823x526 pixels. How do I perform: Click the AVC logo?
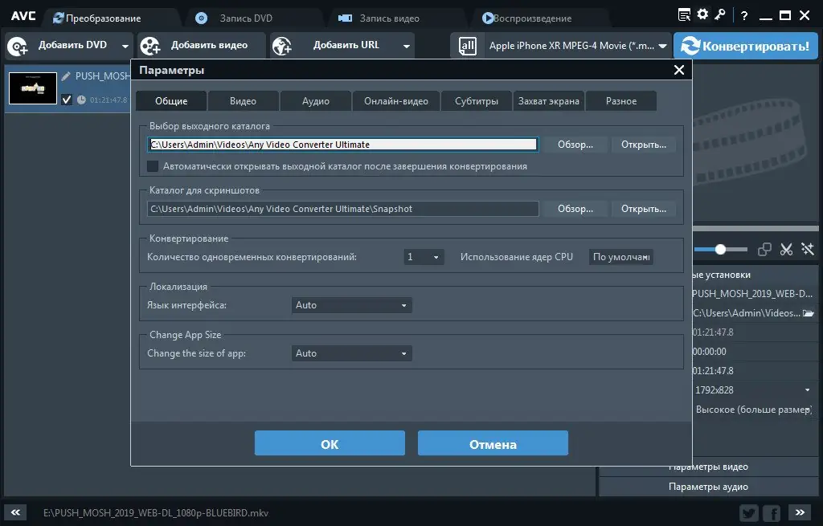pyautogui.click(x=23, y=16)
